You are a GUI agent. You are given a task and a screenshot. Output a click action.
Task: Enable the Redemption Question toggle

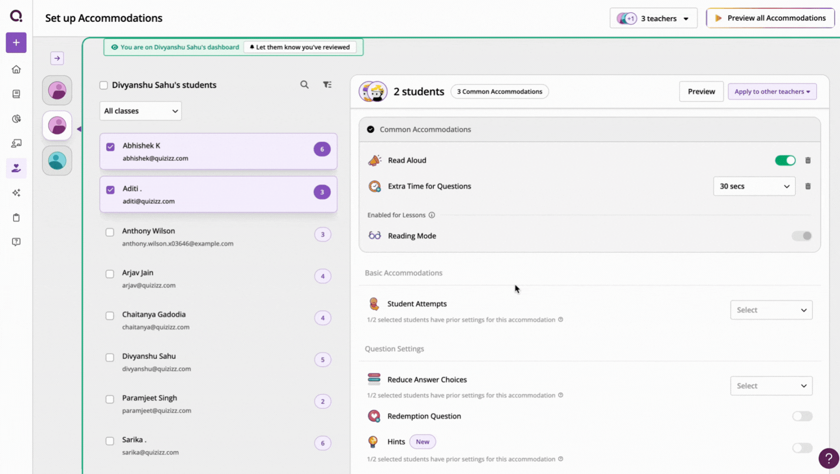click(802, 416)
